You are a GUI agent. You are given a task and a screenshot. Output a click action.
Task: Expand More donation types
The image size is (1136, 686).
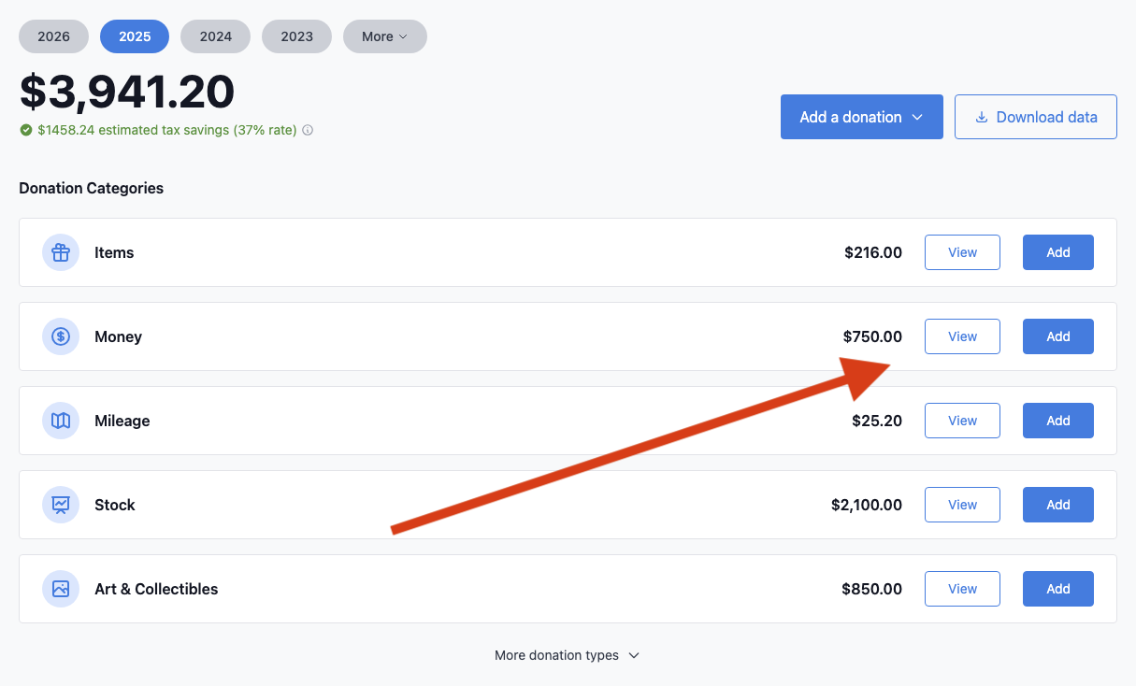[568, 655]
